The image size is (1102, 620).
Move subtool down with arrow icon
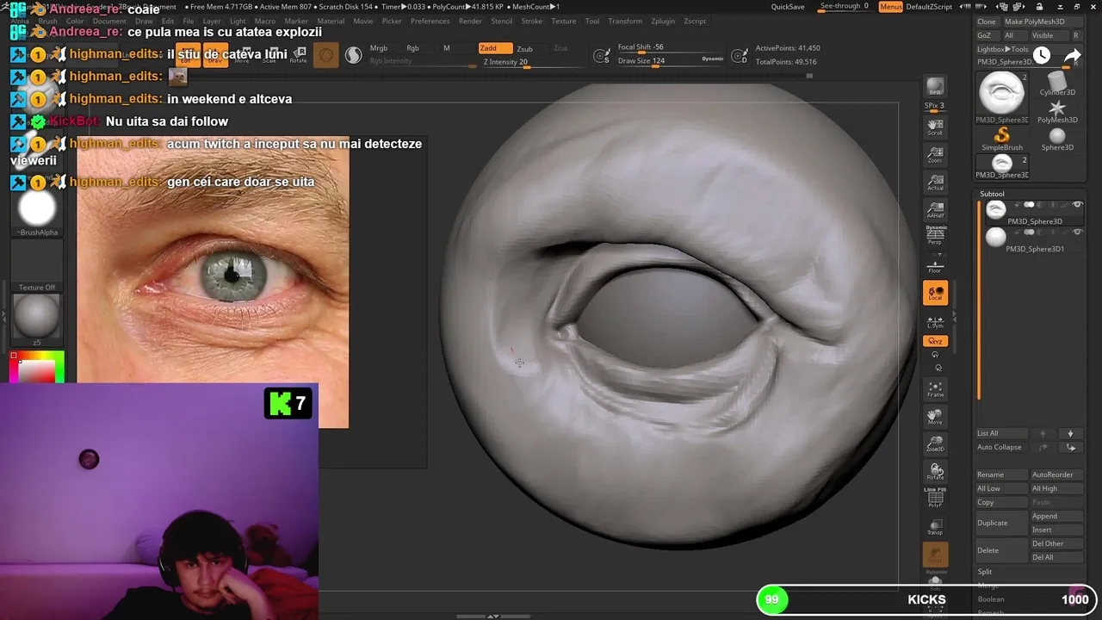coord(1071,433)
